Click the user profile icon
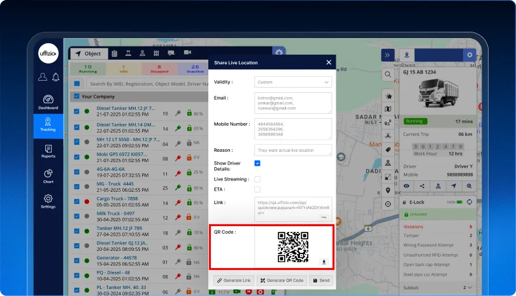Image resolution: width=516 pixels, height=296 pixels. point(43,77)
